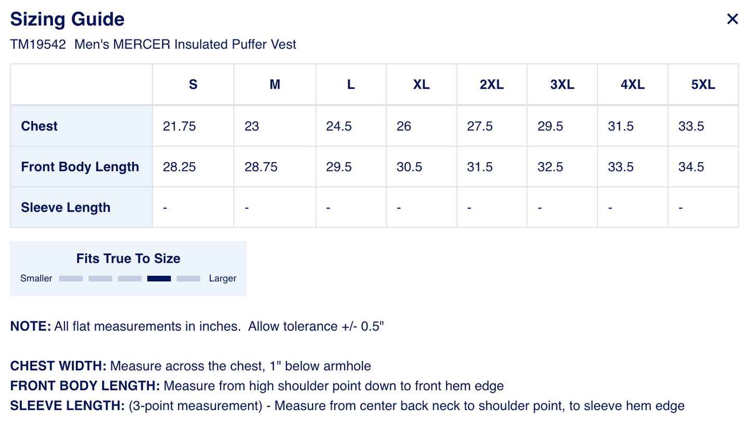The height and width of the screenshot is (438, 750).
Task: Click the Front Body Length row label
Action: 80,167
